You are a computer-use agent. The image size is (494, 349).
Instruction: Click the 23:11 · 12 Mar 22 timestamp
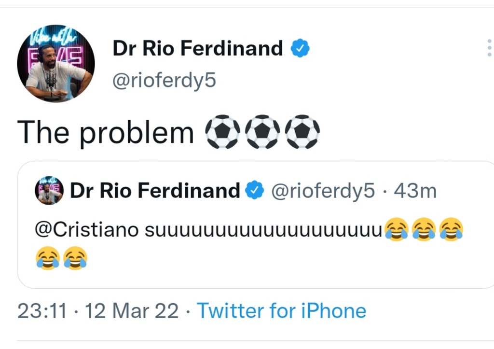click(x=98, y=310)
